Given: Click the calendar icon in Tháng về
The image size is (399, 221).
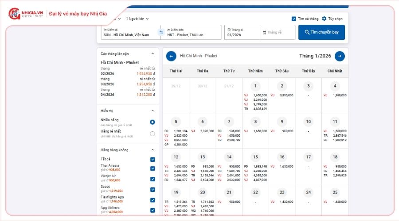Looking at the screenshot, I should coord(264,32).
